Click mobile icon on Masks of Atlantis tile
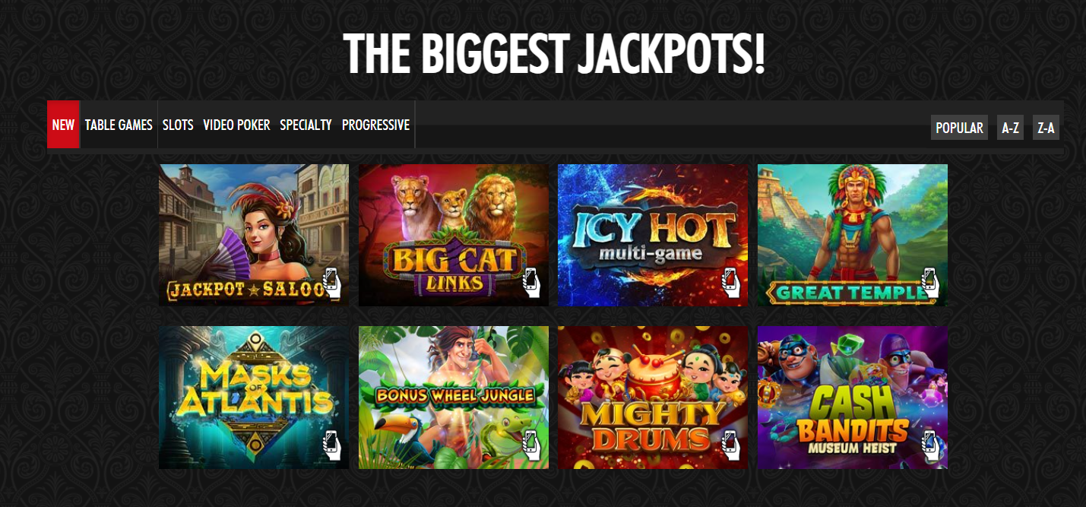The width and height of the screenshot is (1086, 507). [x=331, y=445]
